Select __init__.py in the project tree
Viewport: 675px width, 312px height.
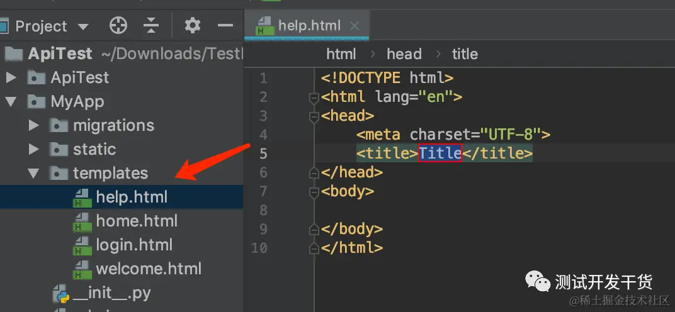(122, 293)
